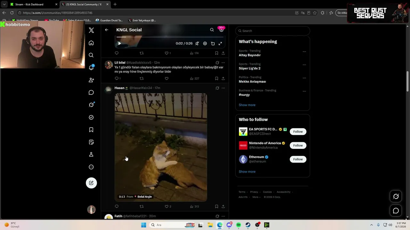Open More options circle in X sidebar
This screenshot has height=230, width=410.
[91, 167]
